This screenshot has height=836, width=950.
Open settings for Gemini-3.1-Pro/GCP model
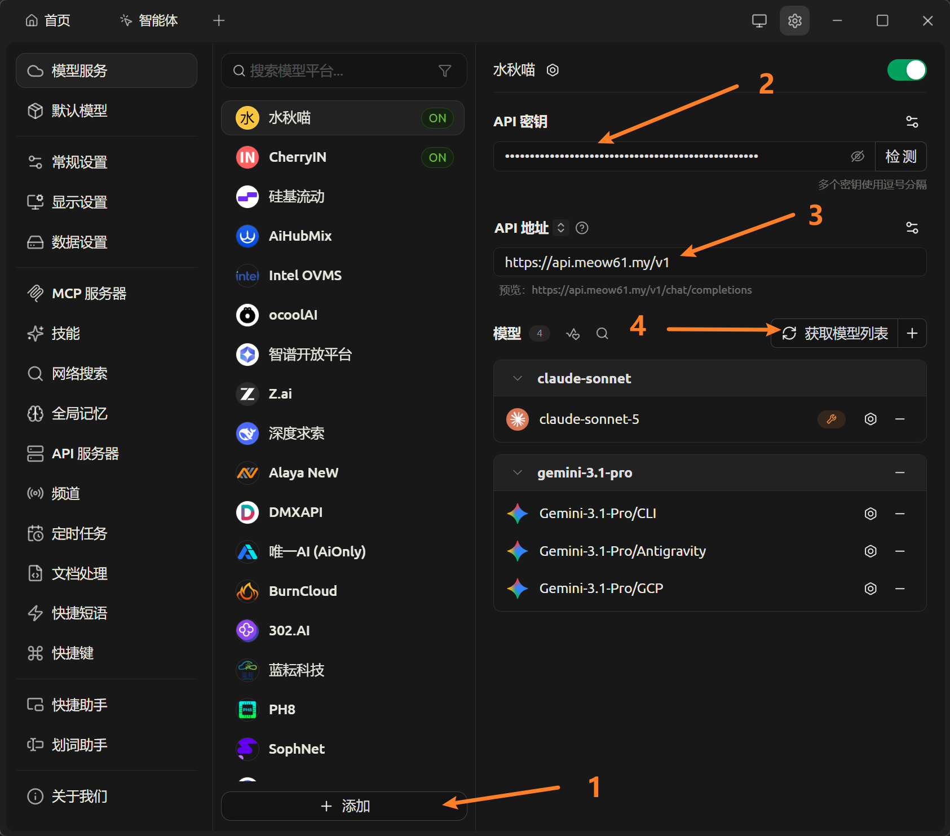click(871, 589)
